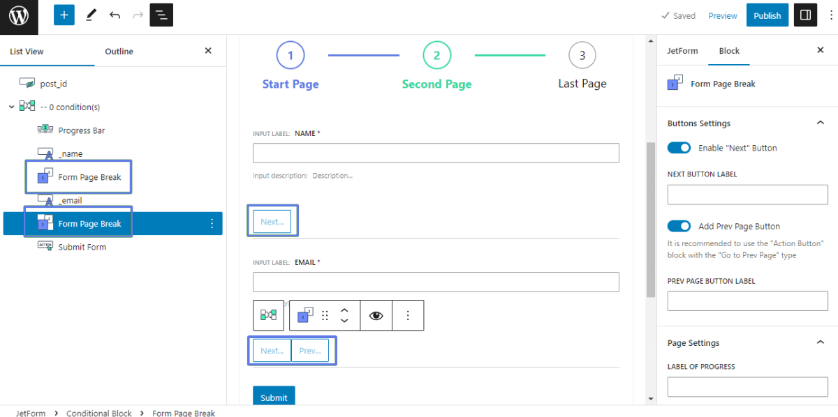Collapse the Page Settings section
The height and width of the screenshot is (417, 838).
(x=820, y=342)
